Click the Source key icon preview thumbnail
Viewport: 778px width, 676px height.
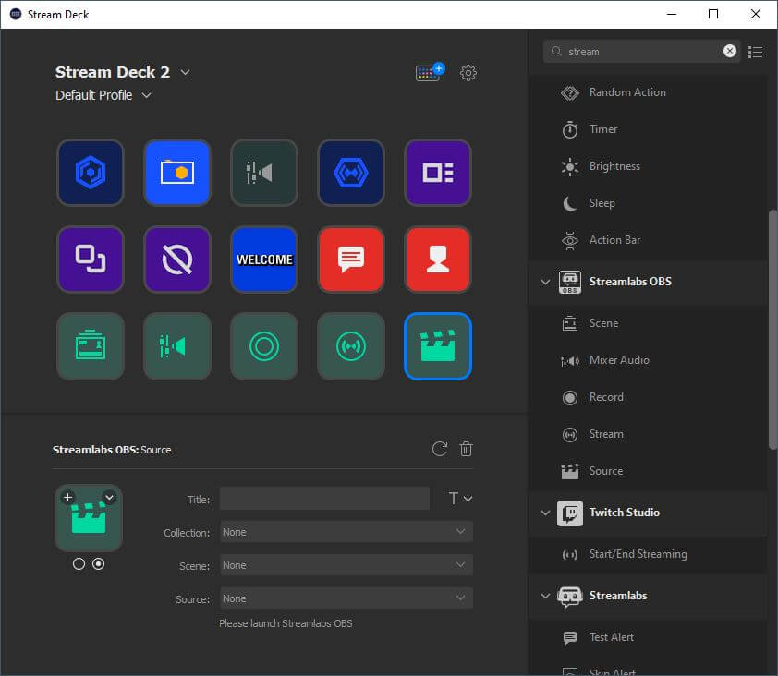pos(89,518)
